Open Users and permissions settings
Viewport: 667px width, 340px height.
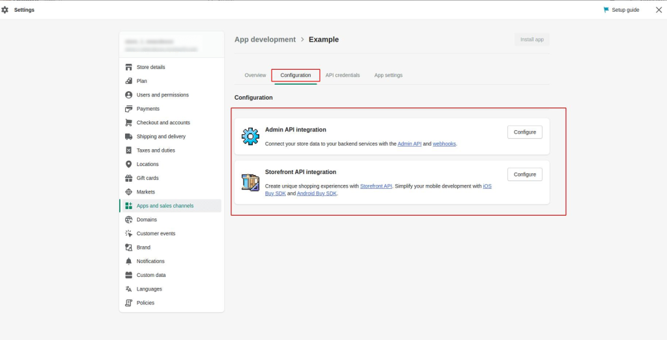click(162, 95)
